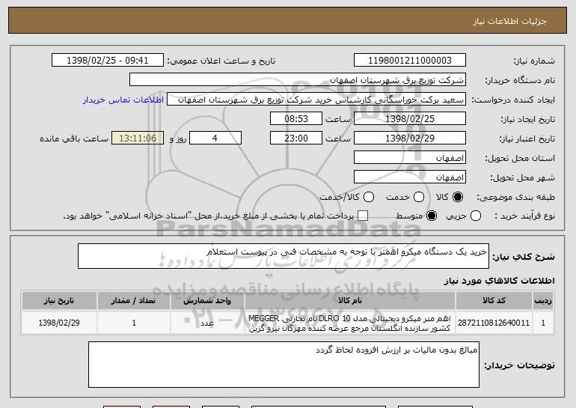Click the delivery province field اصفهان

point(410,158)
